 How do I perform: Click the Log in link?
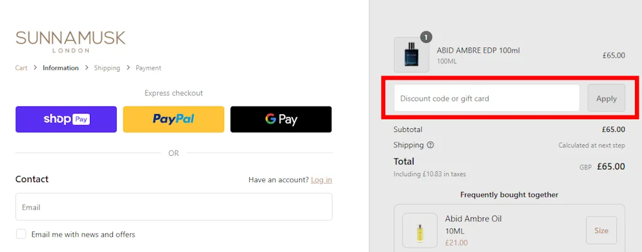(x=322, y=180)
